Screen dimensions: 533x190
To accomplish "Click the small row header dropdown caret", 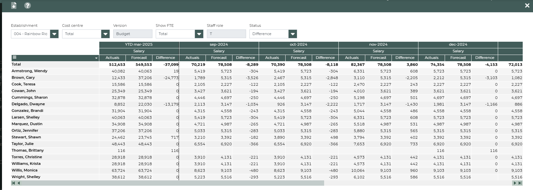I will click(96, 58).
